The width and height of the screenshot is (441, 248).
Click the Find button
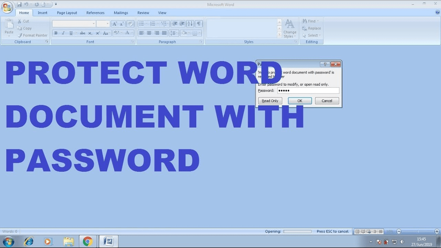[311, 21]
